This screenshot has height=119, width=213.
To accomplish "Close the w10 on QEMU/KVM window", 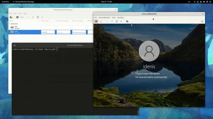I will tap(203, 14).
